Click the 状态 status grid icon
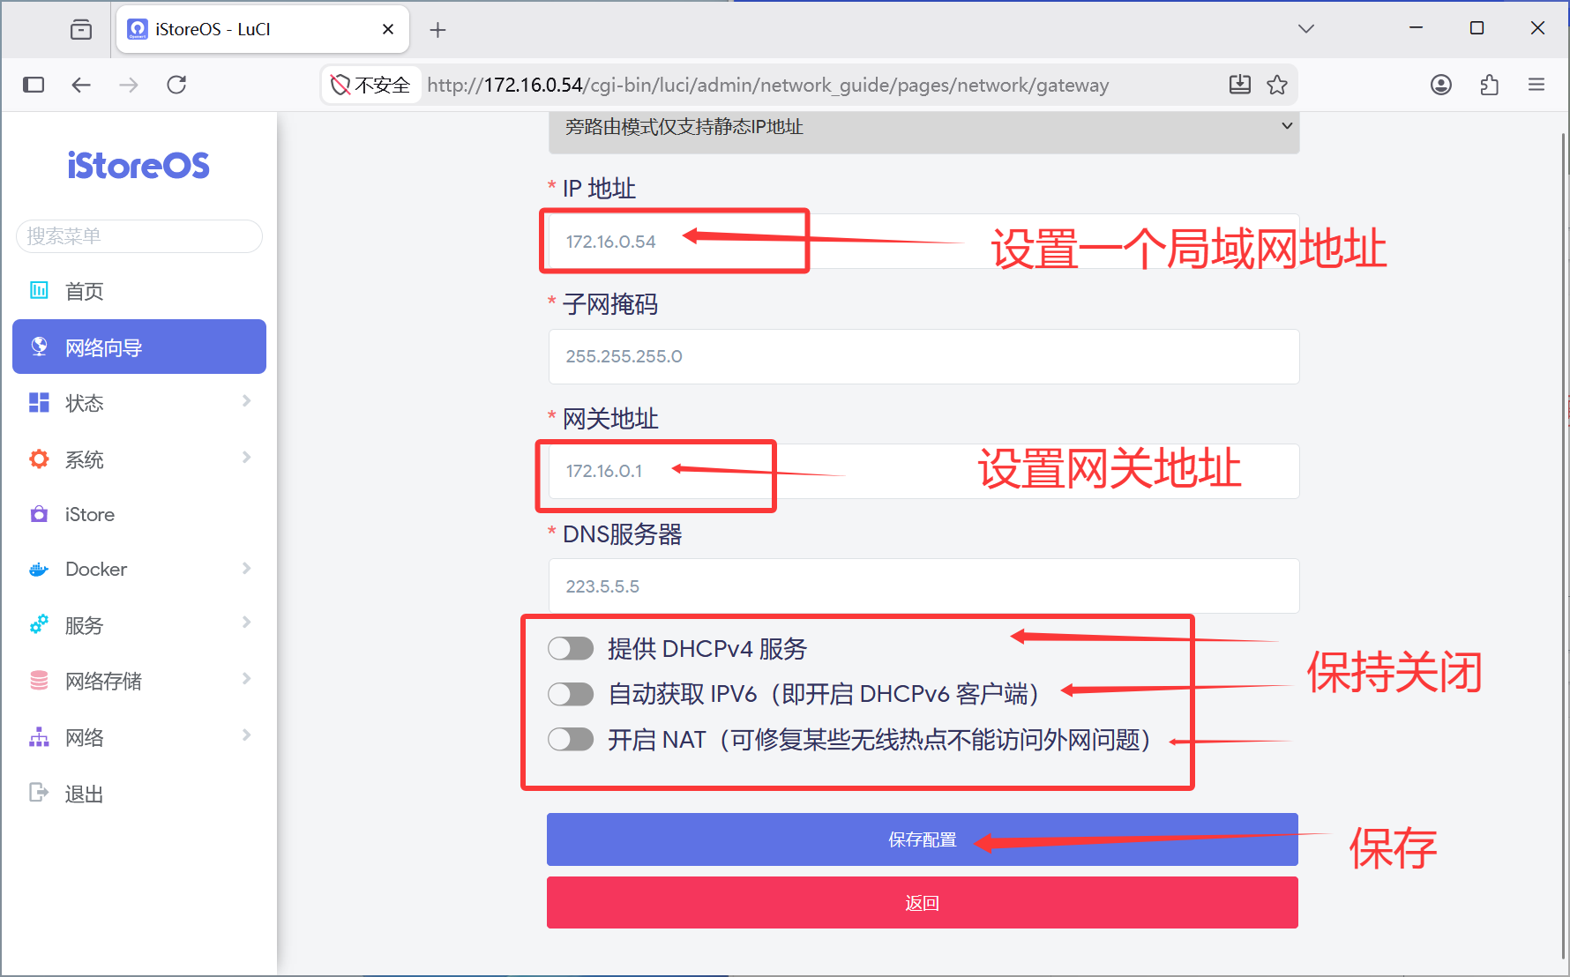Viewport: 1570px width, 977px height. 39,403
